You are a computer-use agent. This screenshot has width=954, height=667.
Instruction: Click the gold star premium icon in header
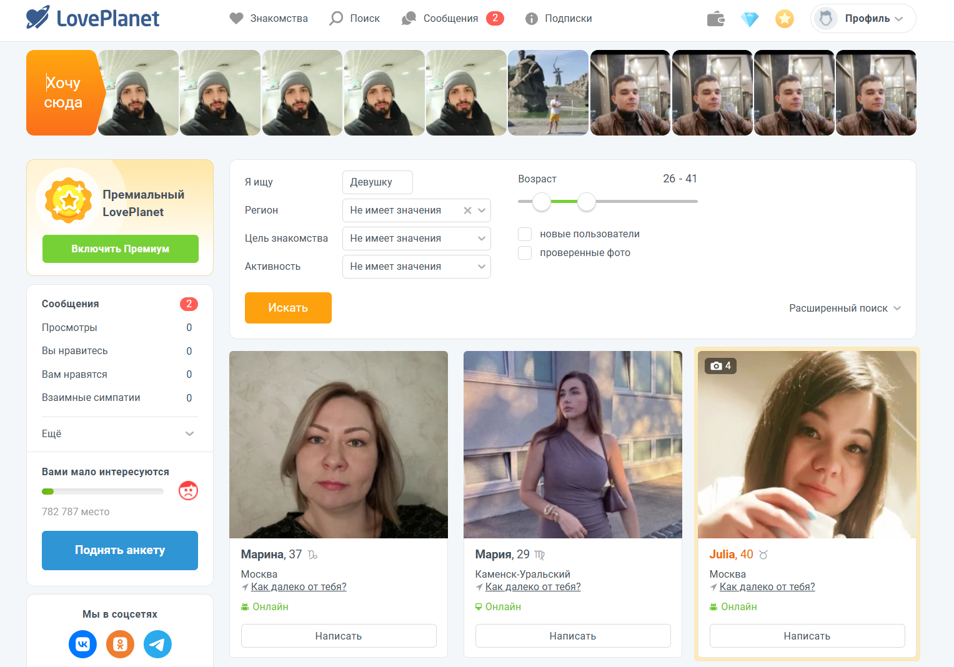click(785, 19)
